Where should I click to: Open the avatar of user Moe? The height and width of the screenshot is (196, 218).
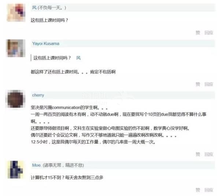click(16, 170)
